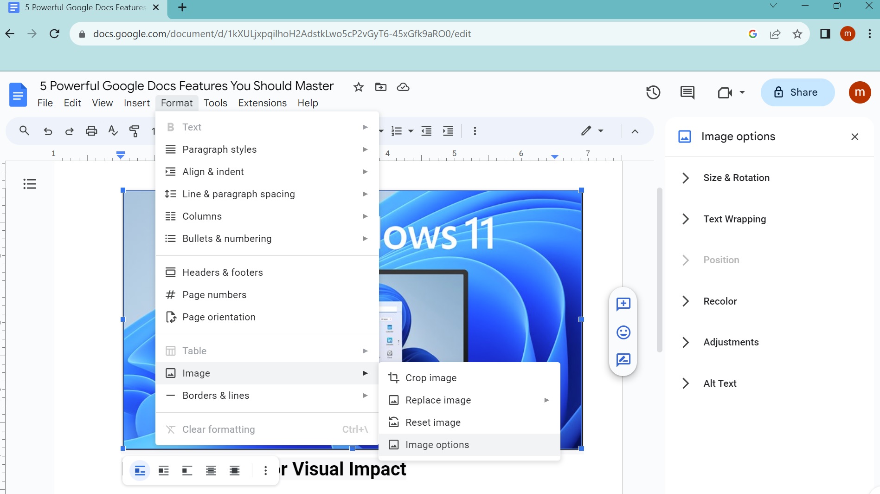Select Break text image option

[x=187, y=471]
